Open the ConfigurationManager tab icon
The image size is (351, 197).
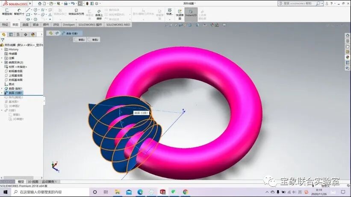point(18,34)
